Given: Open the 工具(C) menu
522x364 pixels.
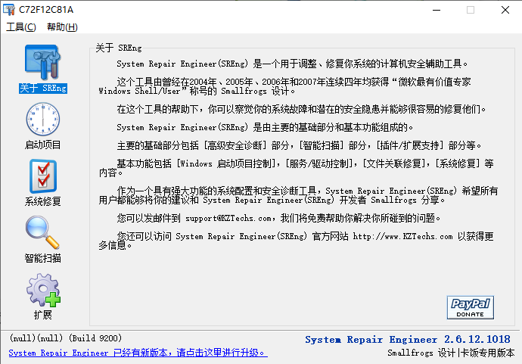Looking at the screenshot, I should [21, 27].
